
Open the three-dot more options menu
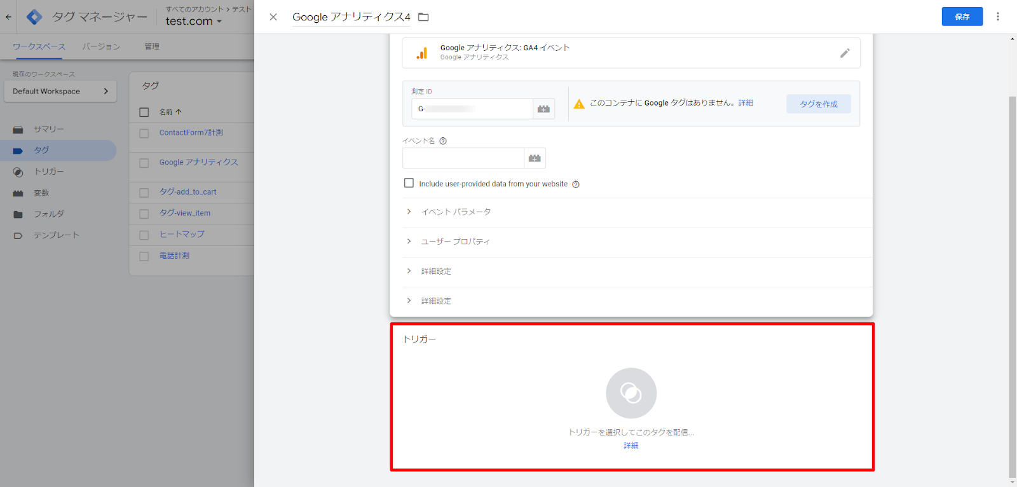998,17
